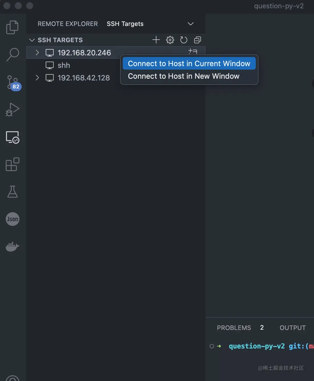This screenshot has height=381, width=314.
Task: Click monitor icon next to shh
Action: 50,65
